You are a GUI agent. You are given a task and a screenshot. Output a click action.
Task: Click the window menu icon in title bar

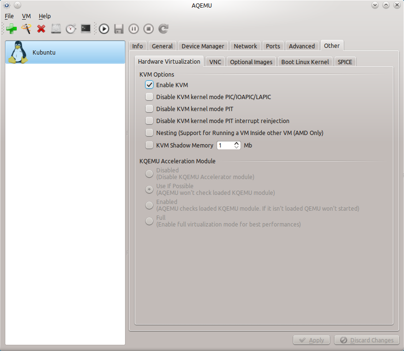(x=7, y=5)
